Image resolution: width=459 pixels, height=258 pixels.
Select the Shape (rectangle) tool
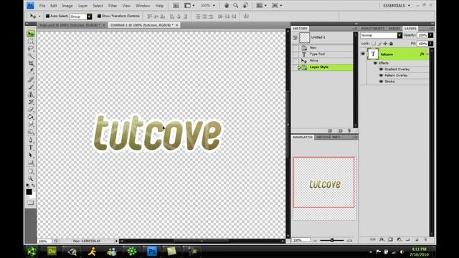30,163
